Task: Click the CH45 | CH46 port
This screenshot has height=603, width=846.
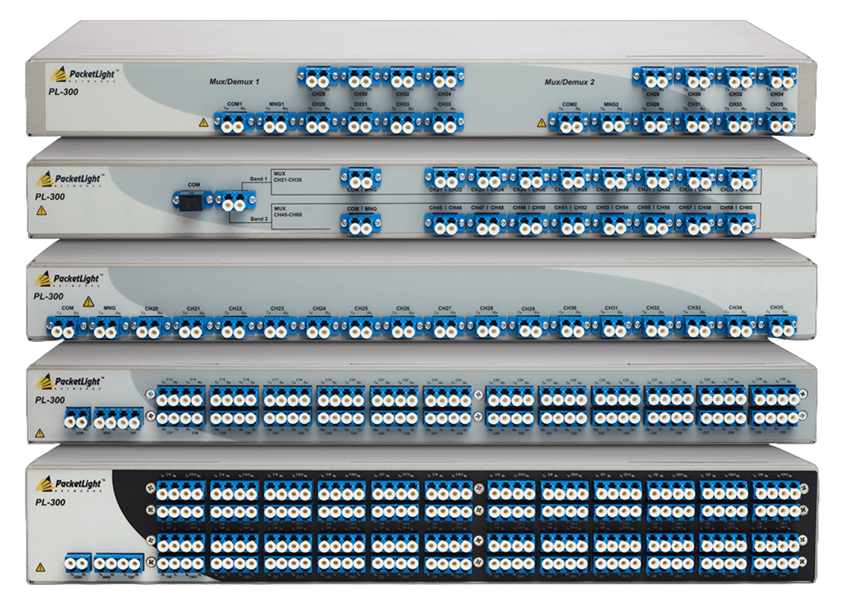Action: coord(445,225)
